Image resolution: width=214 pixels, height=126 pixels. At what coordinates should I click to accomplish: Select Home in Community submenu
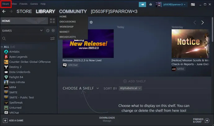pos(63,17)
